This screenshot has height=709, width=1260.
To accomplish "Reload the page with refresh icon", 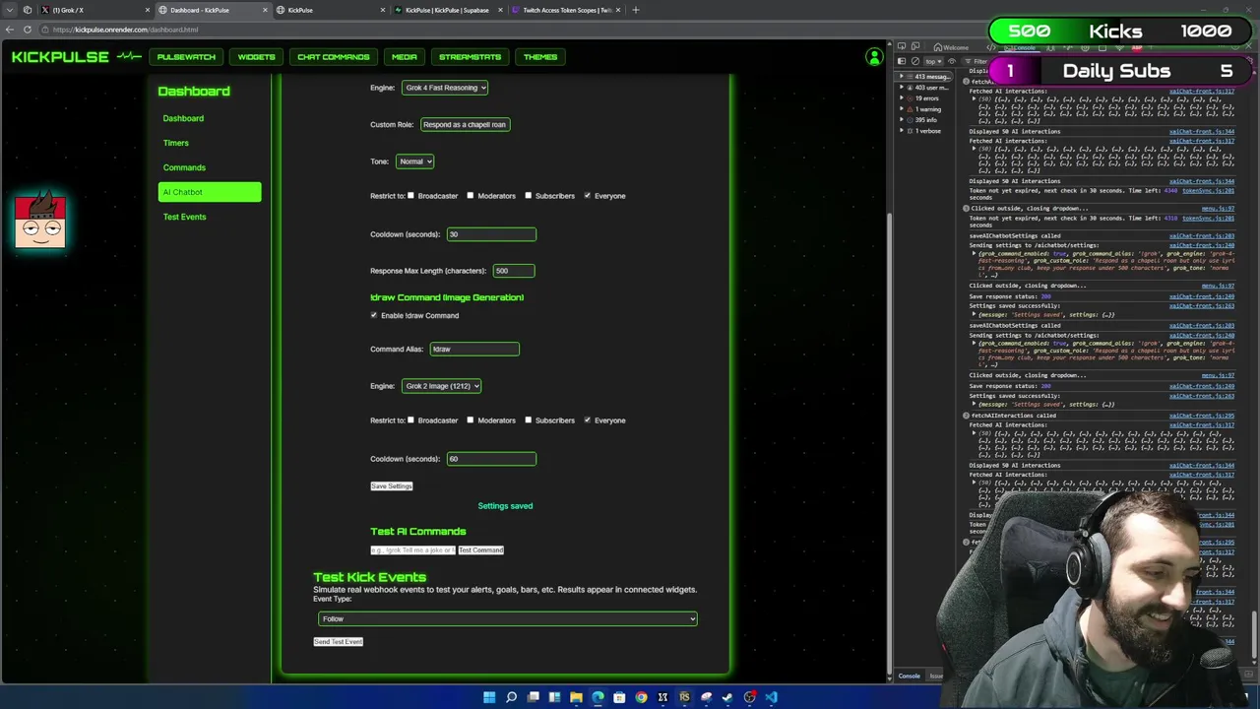I will [26, 30].
